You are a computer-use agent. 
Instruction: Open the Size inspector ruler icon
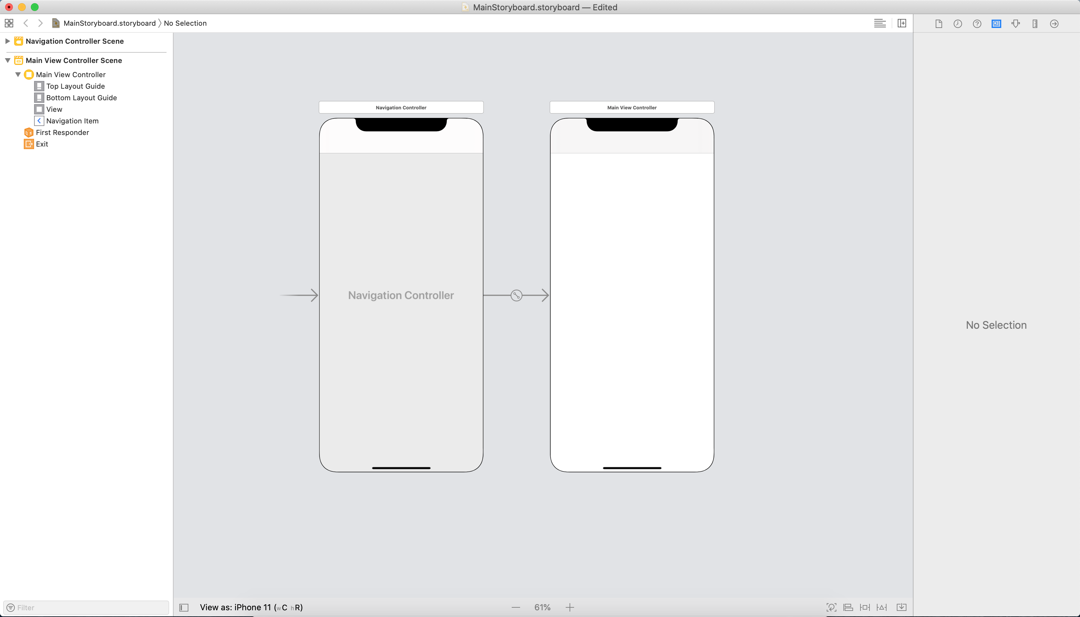coord(1035,24)
